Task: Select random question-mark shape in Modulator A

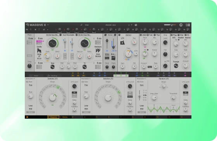Action: [61, 106]
